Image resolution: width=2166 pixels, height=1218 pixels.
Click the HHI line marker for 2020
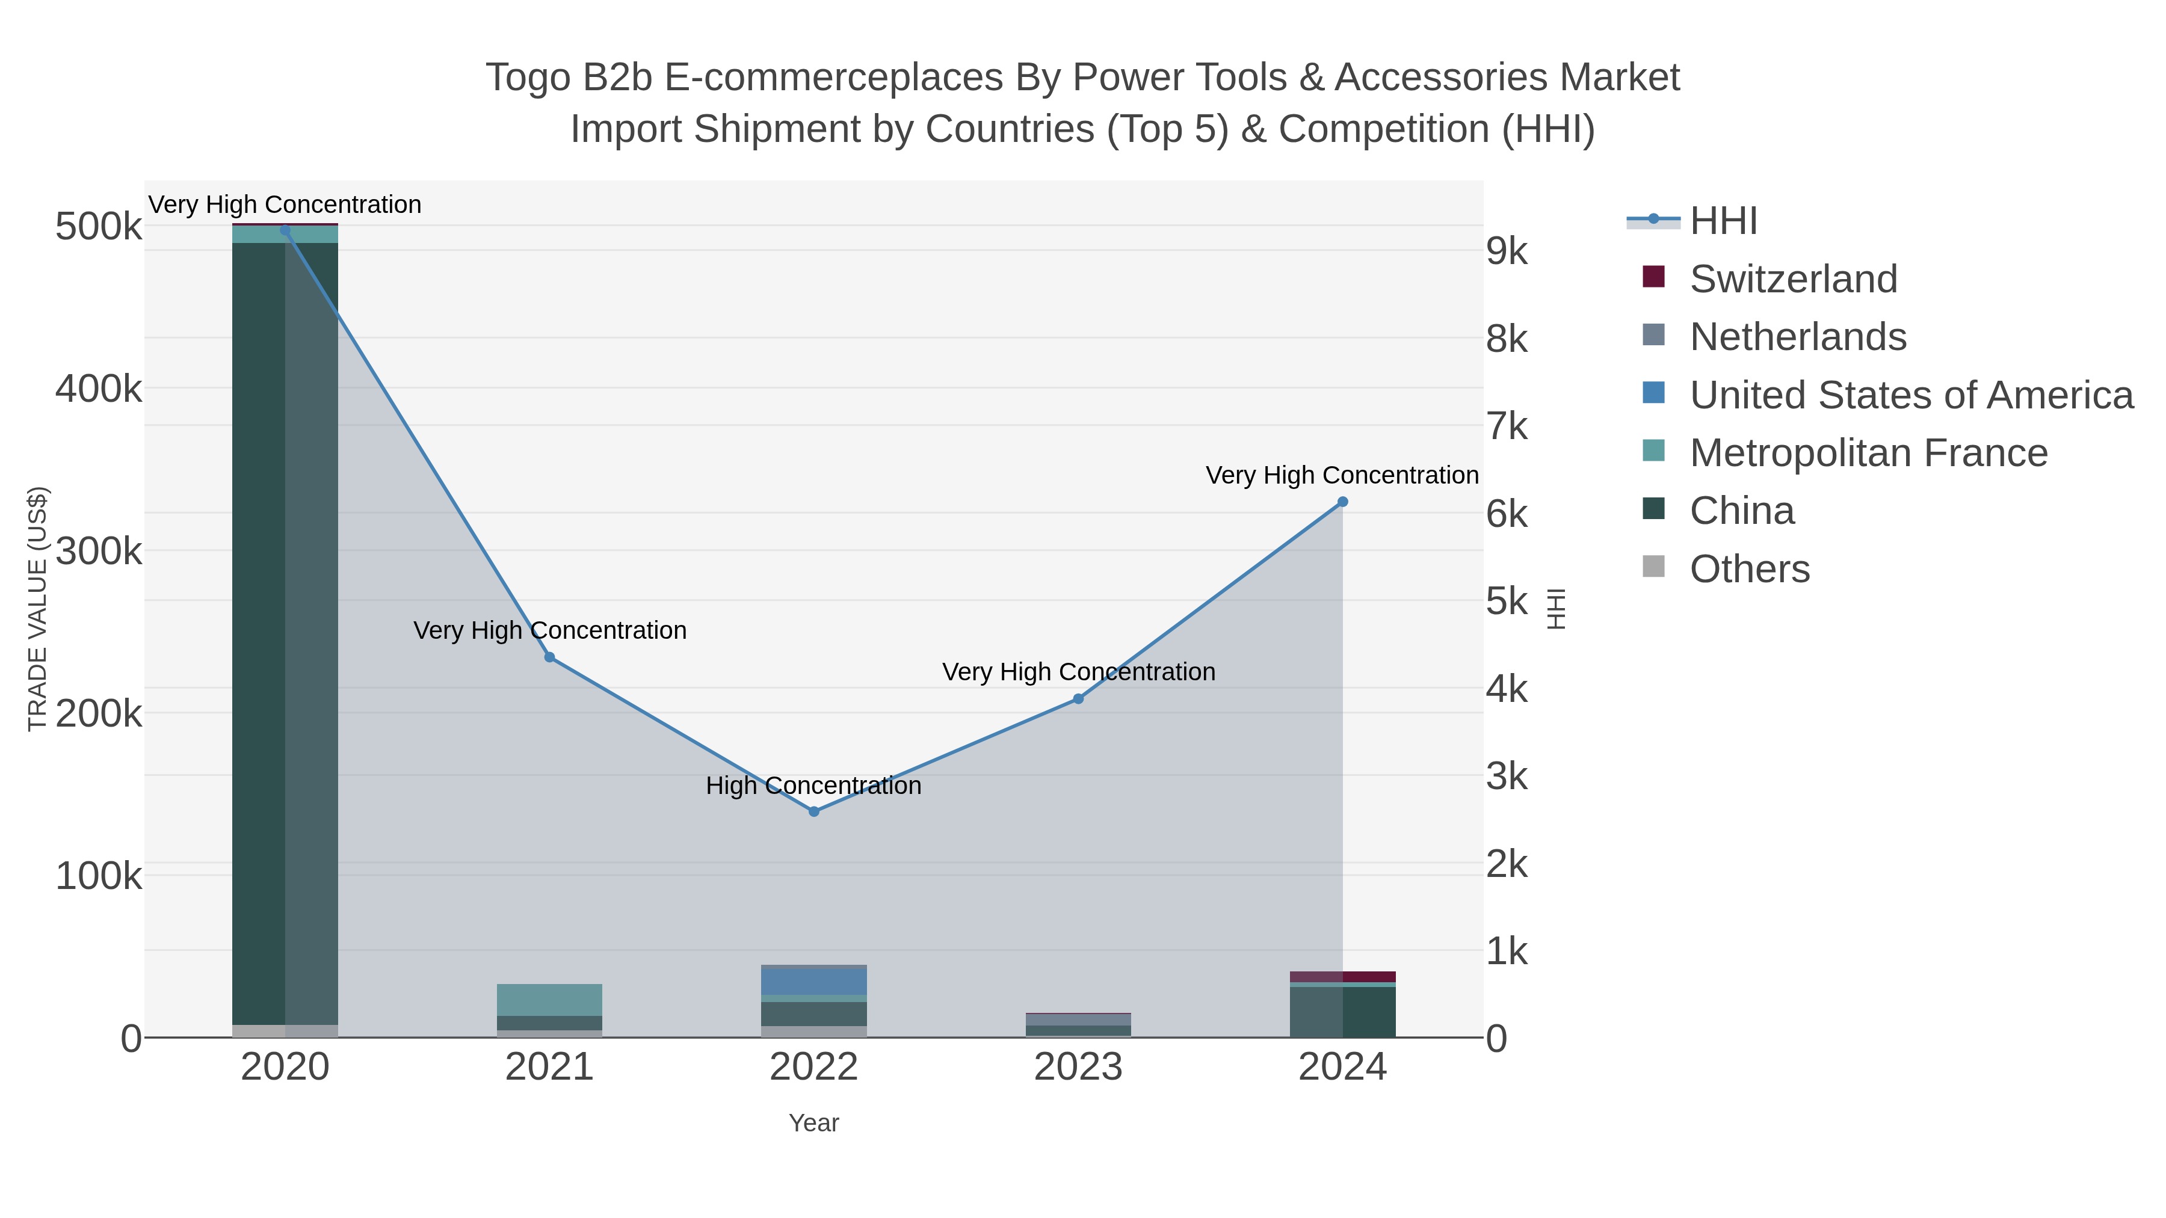click(285, 230)
